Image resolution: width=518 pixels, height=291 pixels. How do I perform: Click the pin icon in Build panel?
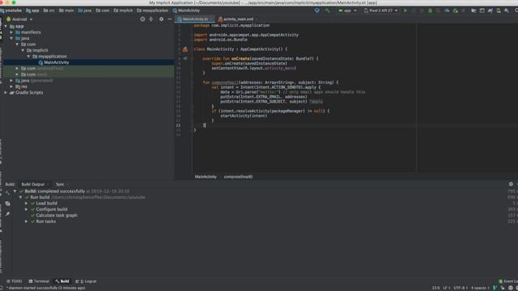click(x=7, y=214)
